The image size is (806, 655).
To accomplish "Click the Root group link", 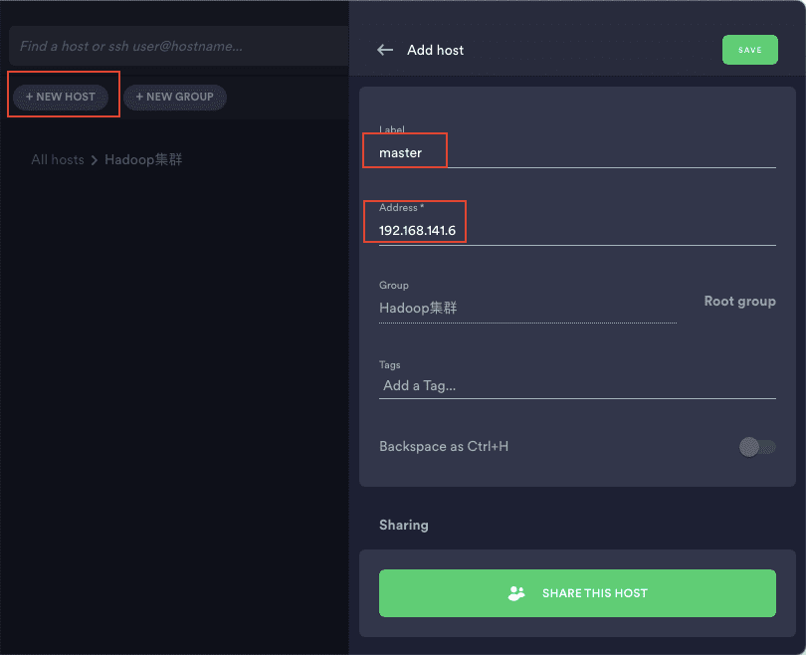I will point(739,301).
